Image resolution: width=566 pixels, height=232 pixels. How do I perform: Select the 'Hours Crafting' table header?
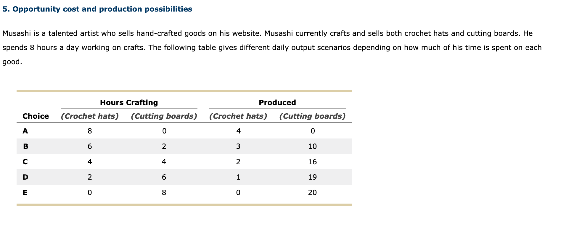(129, 103)
